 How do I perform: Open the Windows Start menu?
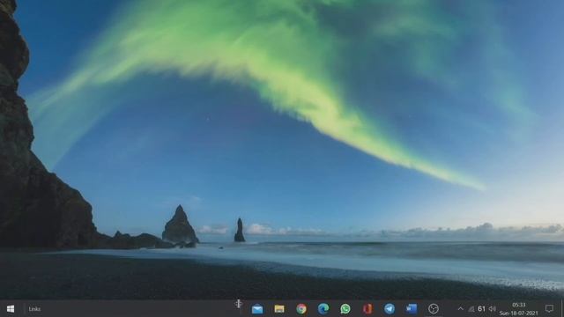[x=11, y=309]
